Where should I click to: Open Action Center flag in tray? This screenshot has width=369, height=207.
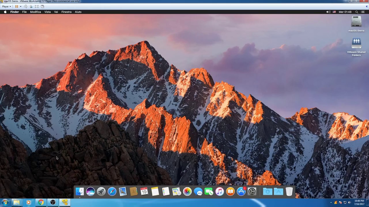pyautogui.click(x=340, y=203)
